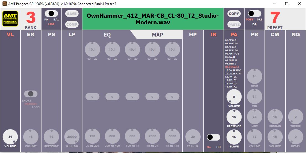Select 07.BRIT M power amp type

(231, 60)
